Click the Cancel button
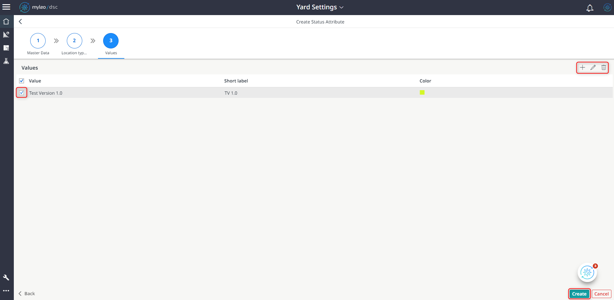Image resolution: width=614 pixels, height=300 pixels. 601,294
